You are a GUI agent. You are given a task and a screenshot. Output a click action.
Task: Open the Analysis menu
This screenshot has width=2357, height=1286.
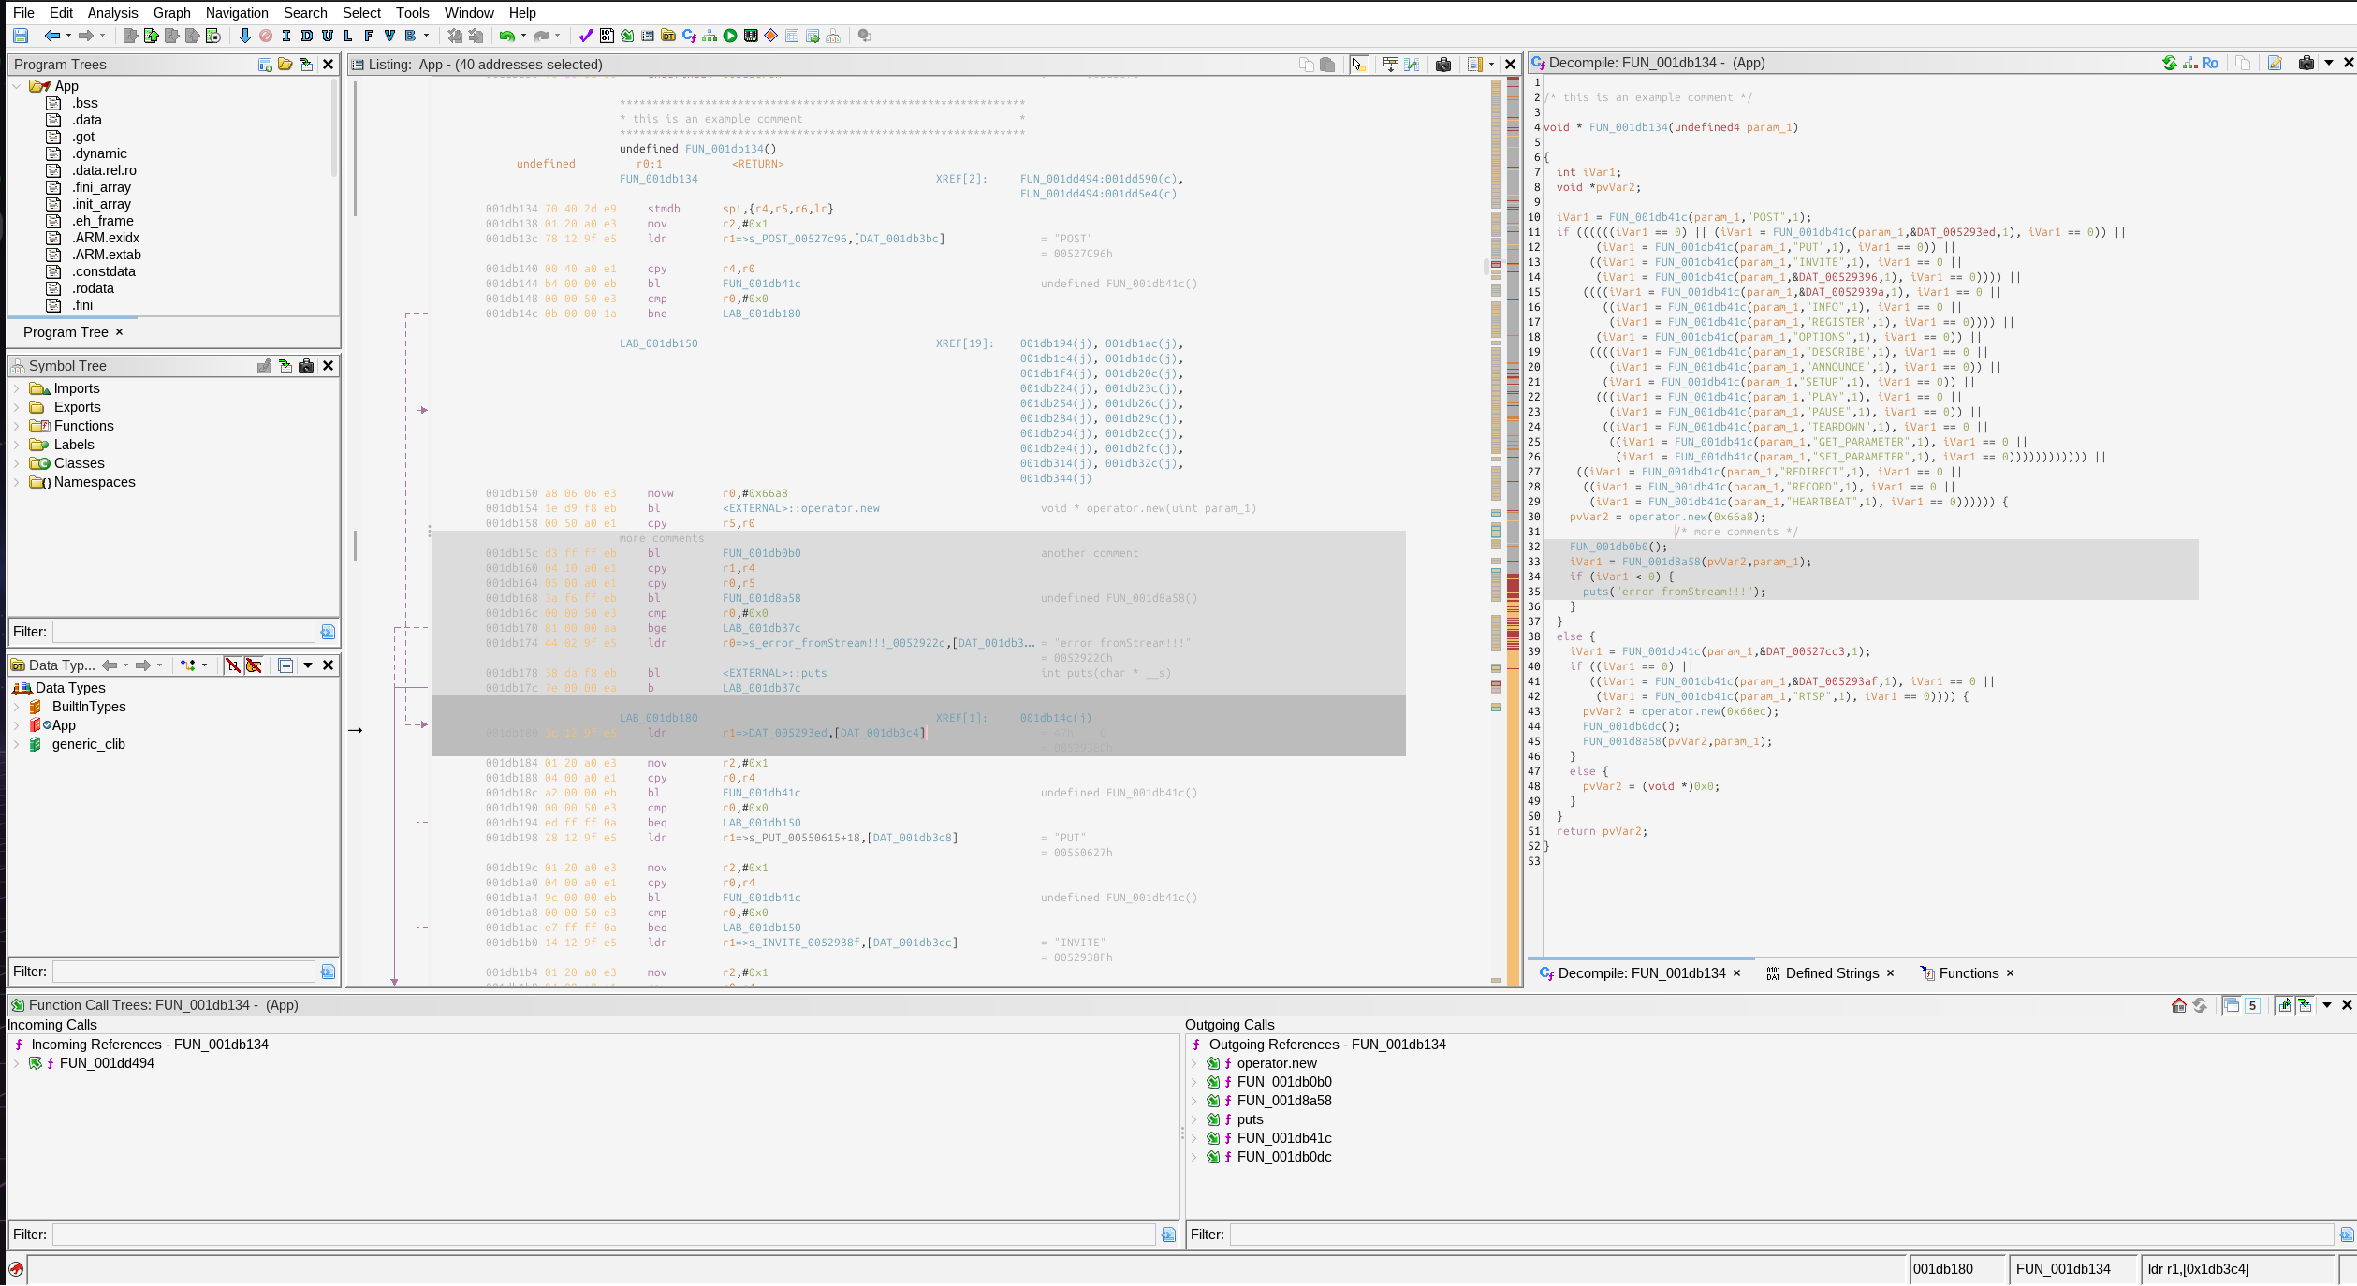click(x=112, y=13)
